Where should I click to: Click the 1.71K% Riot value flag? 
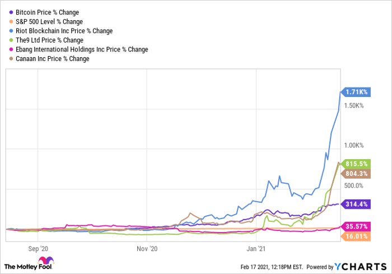[356, 91]
